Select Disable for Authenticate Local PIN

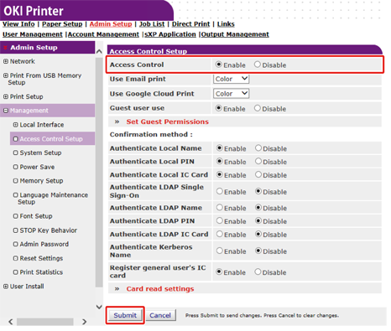click(258, 161)
